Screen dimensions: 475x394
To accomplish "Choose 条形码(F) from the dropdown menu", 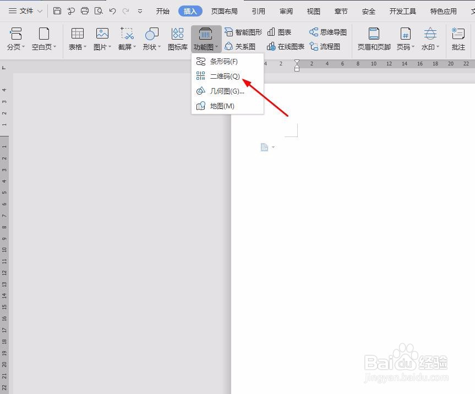I will [227, 62].
